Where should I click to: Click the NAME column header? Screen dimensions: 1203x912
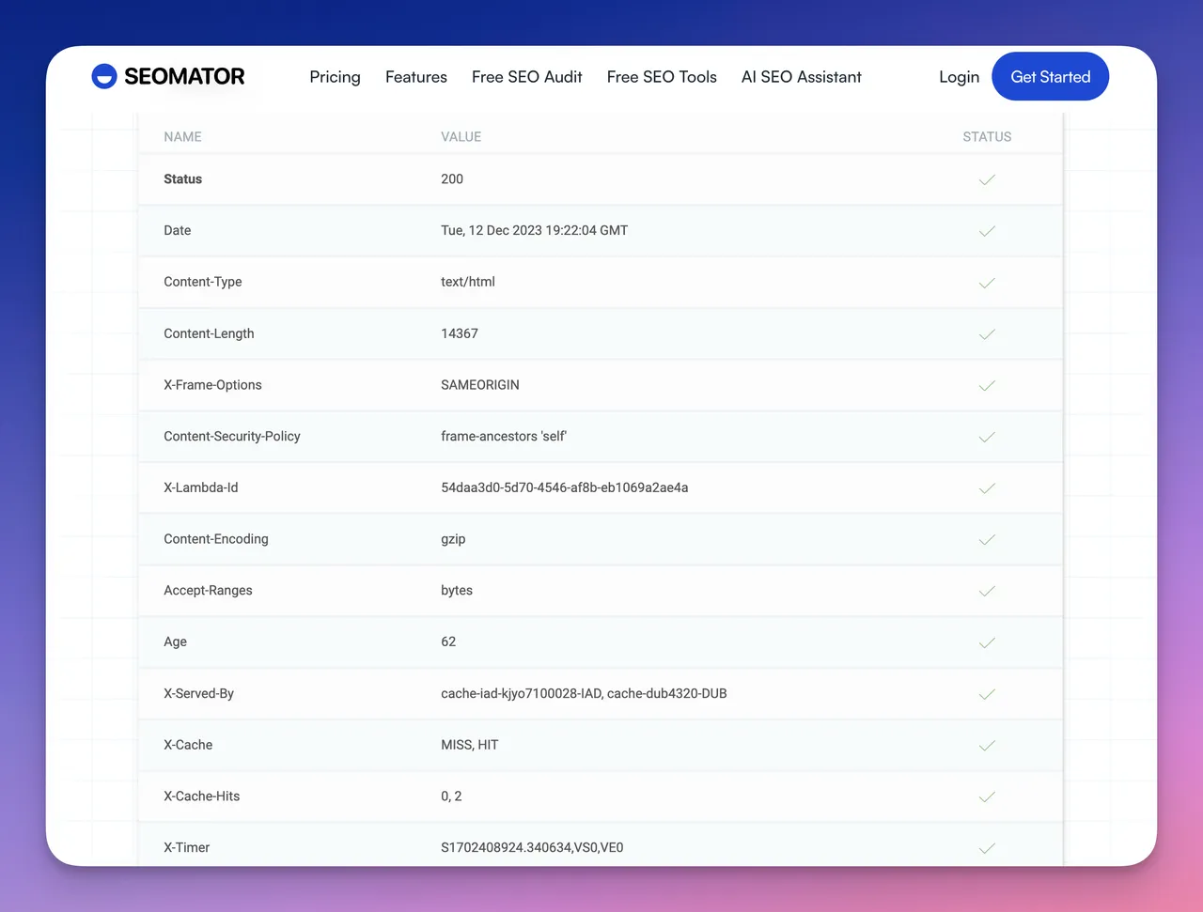(x=182, y=137)
